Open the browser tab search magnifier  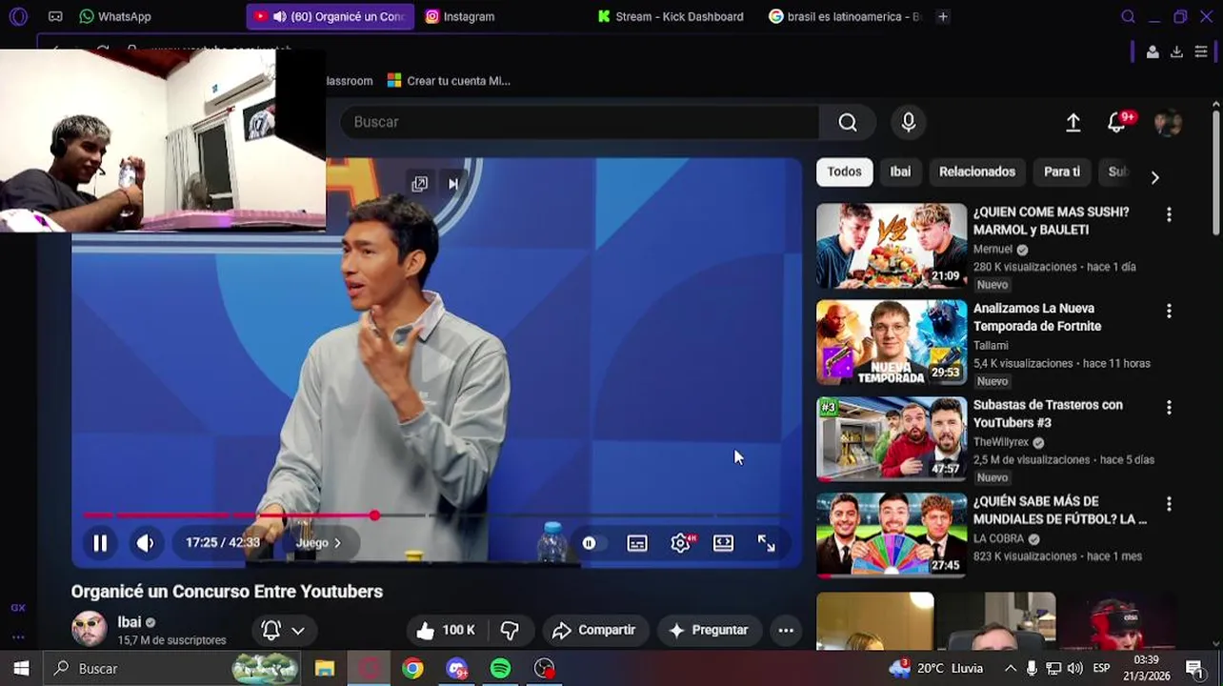tap(1128, 16)
